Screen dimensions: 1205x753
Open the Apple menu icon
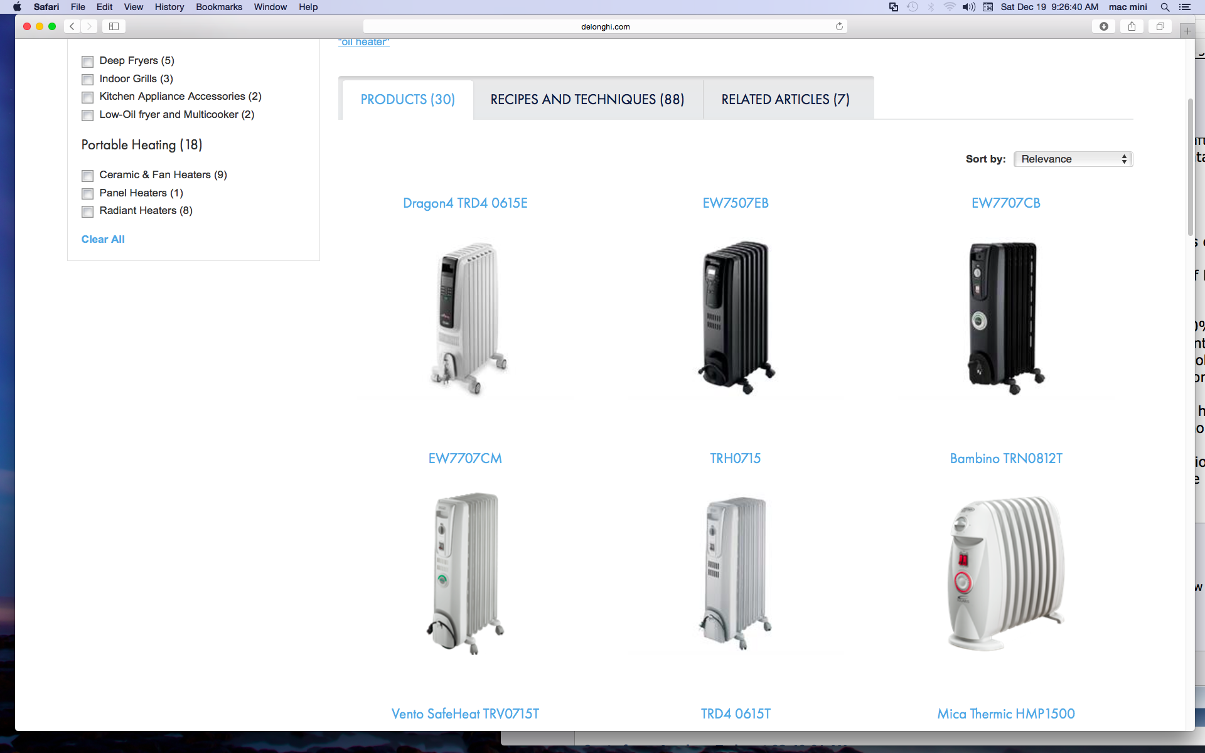(17, 7)
